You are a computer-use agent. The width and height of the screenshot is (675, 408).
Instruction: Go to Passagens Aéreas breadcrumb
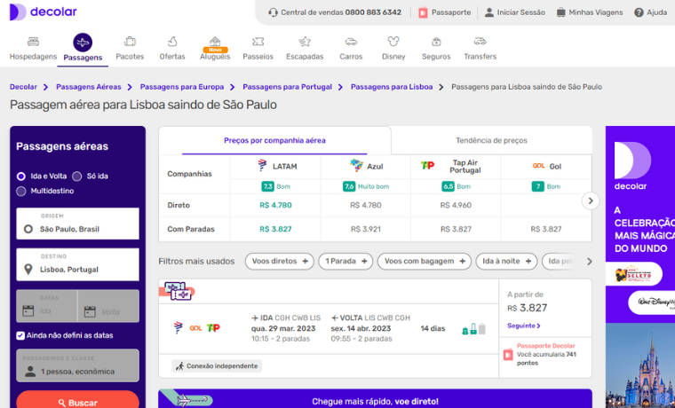pyautogui.click(x=89, y=87)
